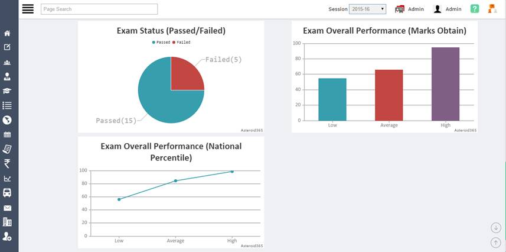Click the rupee fees sidebar icon
This screenshot has height=252, width=506.
click(x=7, y=164)
